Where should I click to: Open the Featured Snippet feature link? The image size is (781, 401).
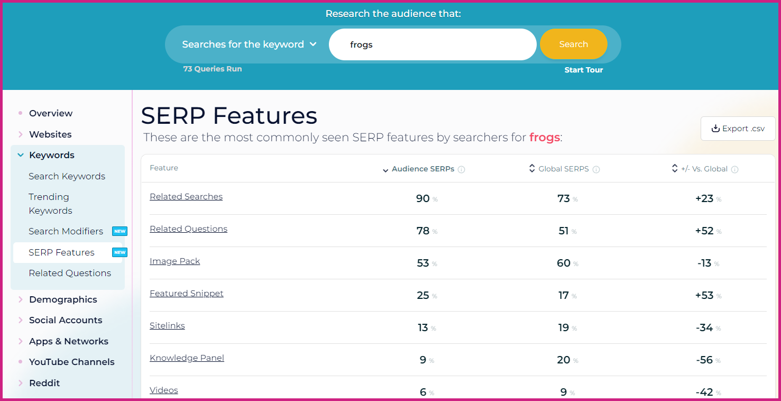187,293
